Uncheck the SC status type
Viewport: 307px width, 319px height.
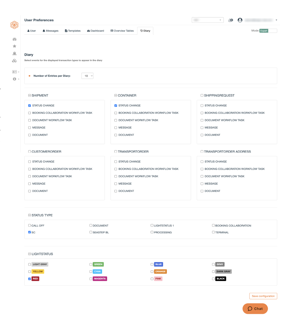tap(30, 232)
